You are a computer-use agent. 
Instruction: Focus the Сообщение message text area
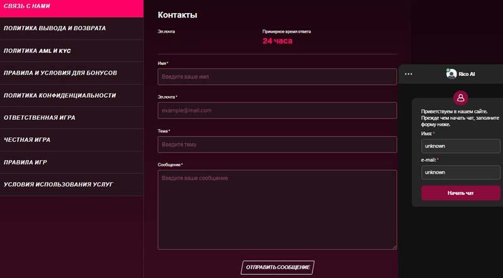(x=277, y=210)
